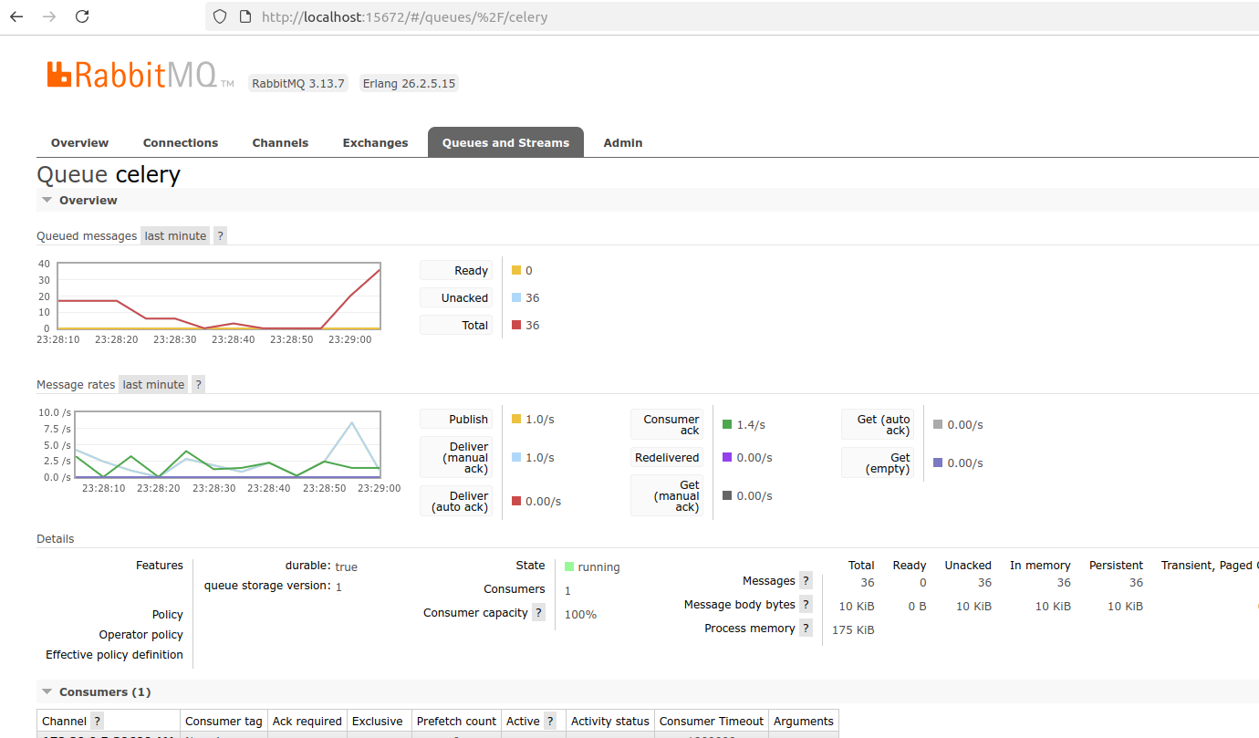
Task: Toggle the Total legend entry
Action: [456, 325]
